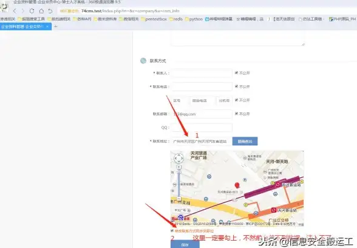357x248 pixels.
Task: Click the red location marker on map
Action: (237, 185)
